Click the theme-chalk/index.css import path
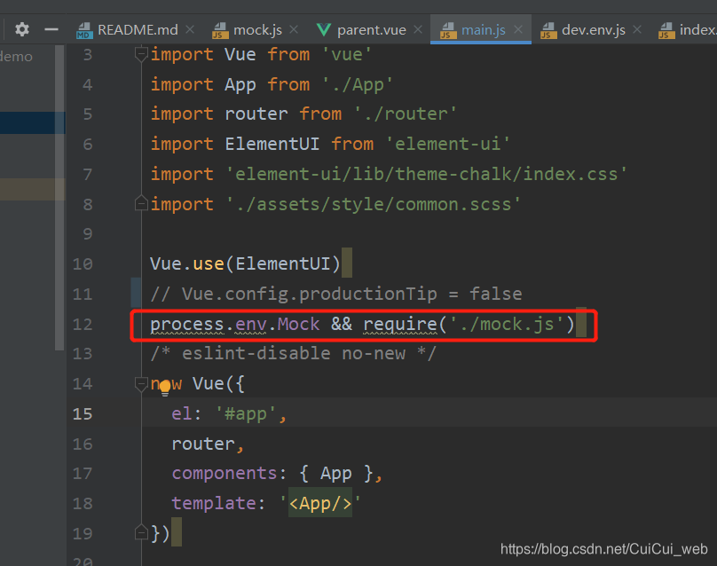Viewport: 717px width, 566px height. [x=426, y=174]
